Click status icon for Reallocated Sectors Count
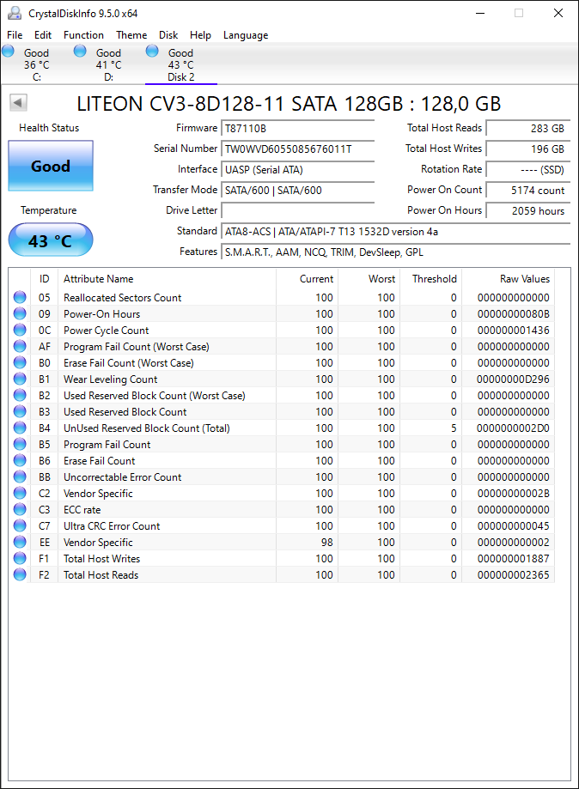Image resolution: width=579 pixels, height=789 pixels. click(20, 297)
